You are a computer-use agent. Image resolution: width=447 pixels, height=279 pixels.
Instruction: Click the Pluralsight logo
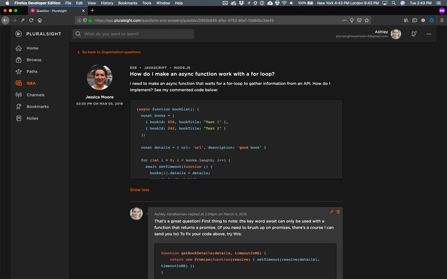coord(37,34)
